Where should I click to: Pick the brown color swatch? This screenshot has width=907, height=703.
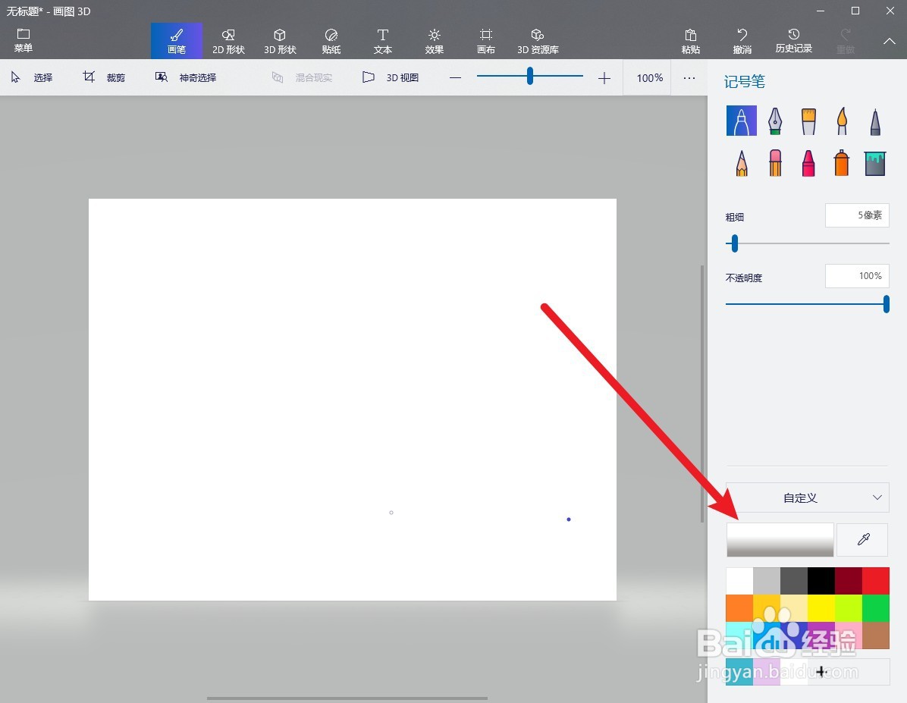[876, 636]
